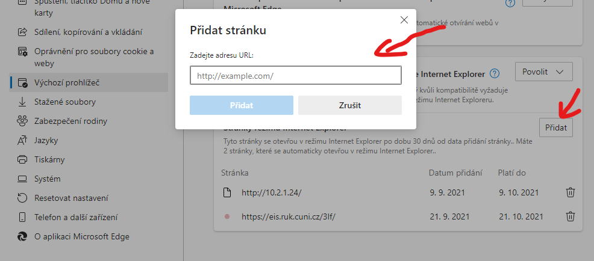Click the blue Přidat dialog button
The image size is (594, 261).
pos(242,105)
